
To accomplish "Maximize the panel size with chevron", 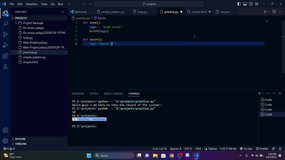I will [x=274, y=93].
